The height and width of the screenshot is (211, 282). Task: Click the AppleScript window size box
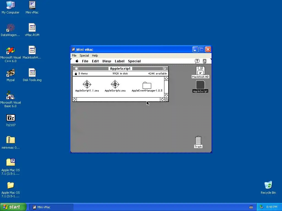167,99
